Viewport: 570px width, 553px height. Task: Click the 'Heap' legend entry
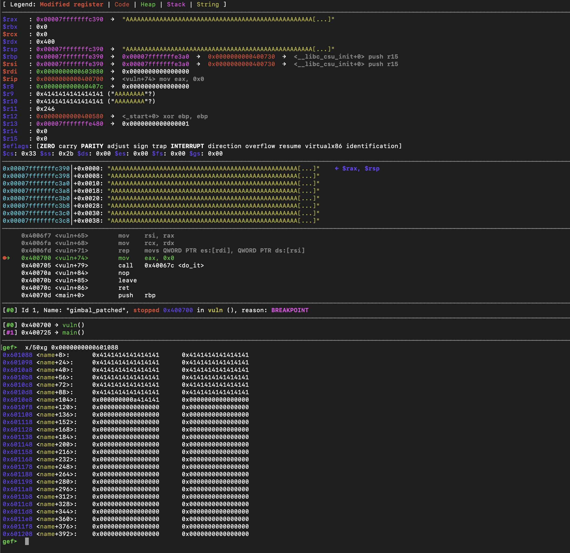[148, 4]
